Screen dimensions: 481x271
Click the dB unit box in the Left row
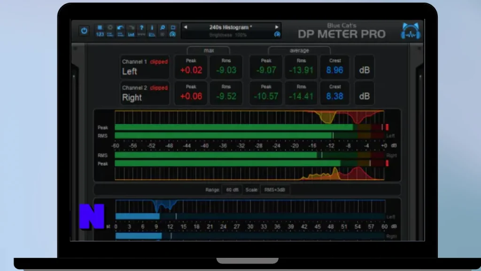click(x=364, y=67)
